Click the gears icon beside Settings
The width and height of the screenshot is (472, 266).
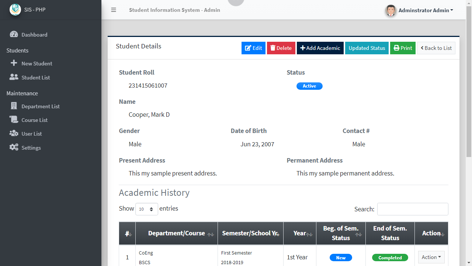14,147
